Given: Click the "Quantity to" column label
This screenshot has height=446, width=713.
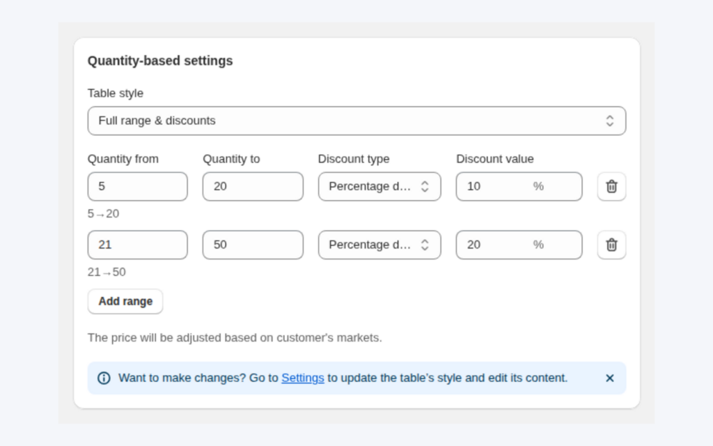Looking at the screenshot, I should click(231, 159).
